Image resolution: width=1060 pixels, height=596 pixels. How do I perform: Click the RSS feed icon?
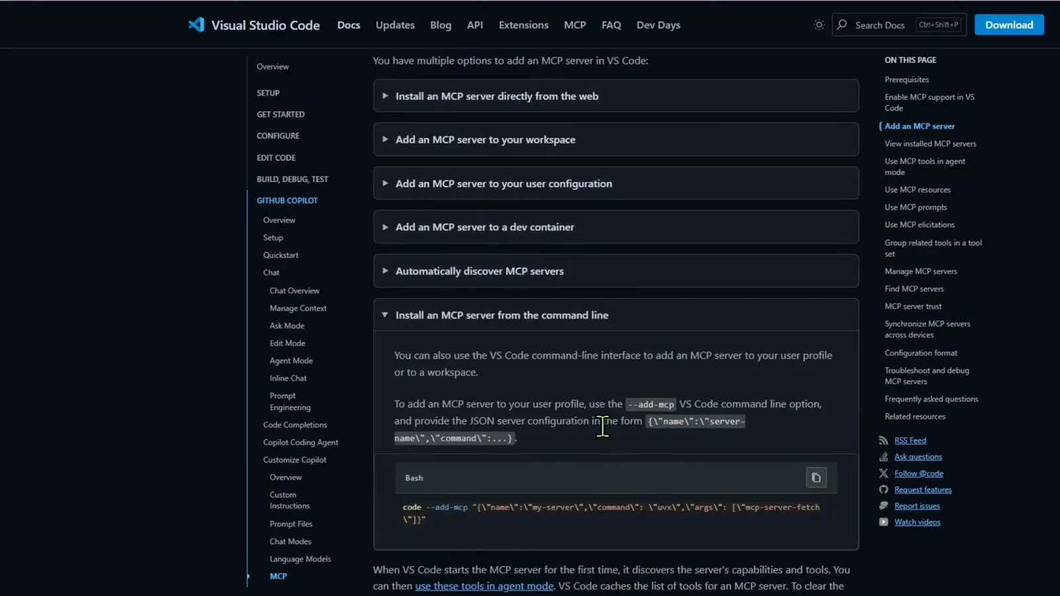883,440
